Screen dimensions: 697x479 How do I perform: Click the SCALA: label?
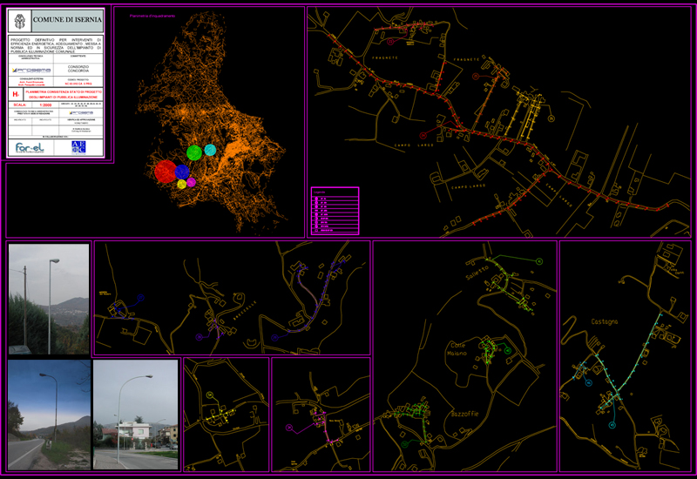pos(19,105)
